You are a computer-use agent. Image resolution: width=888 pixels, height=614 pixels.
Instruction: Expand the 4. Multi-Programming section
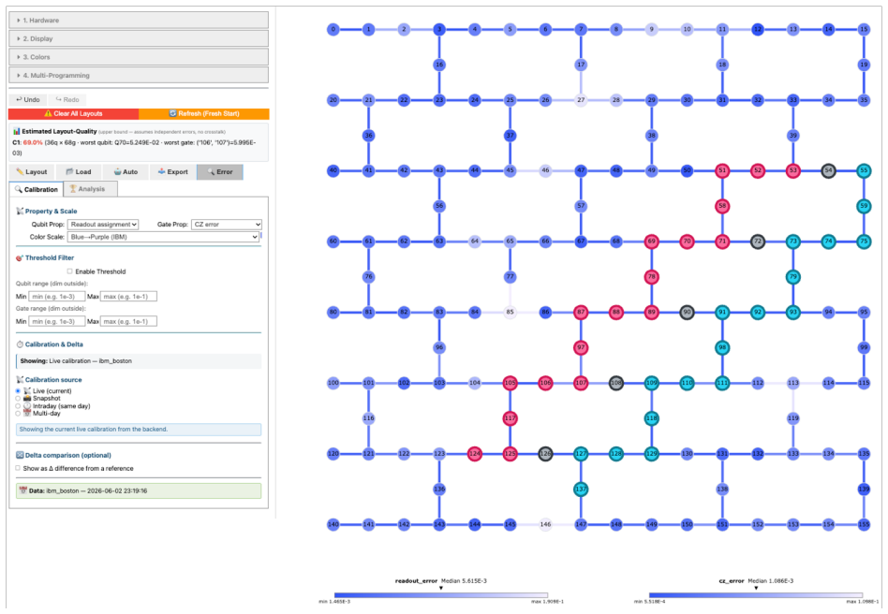[139, 75]
